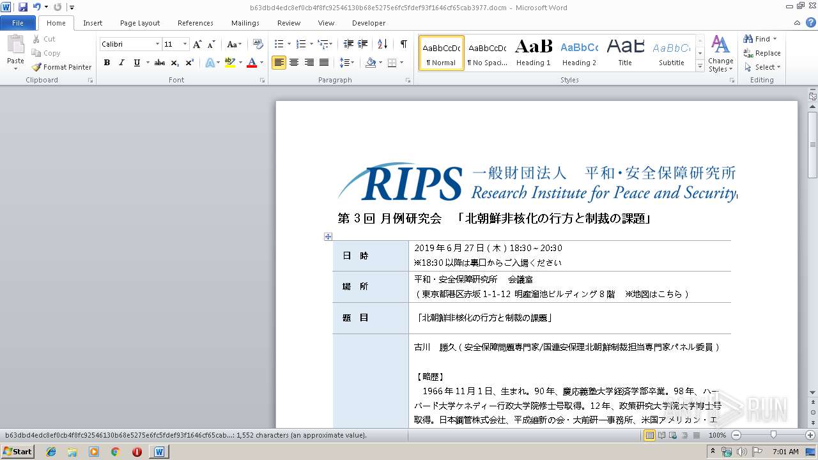Open the References tab
The image size is (818, 460).
196,23
